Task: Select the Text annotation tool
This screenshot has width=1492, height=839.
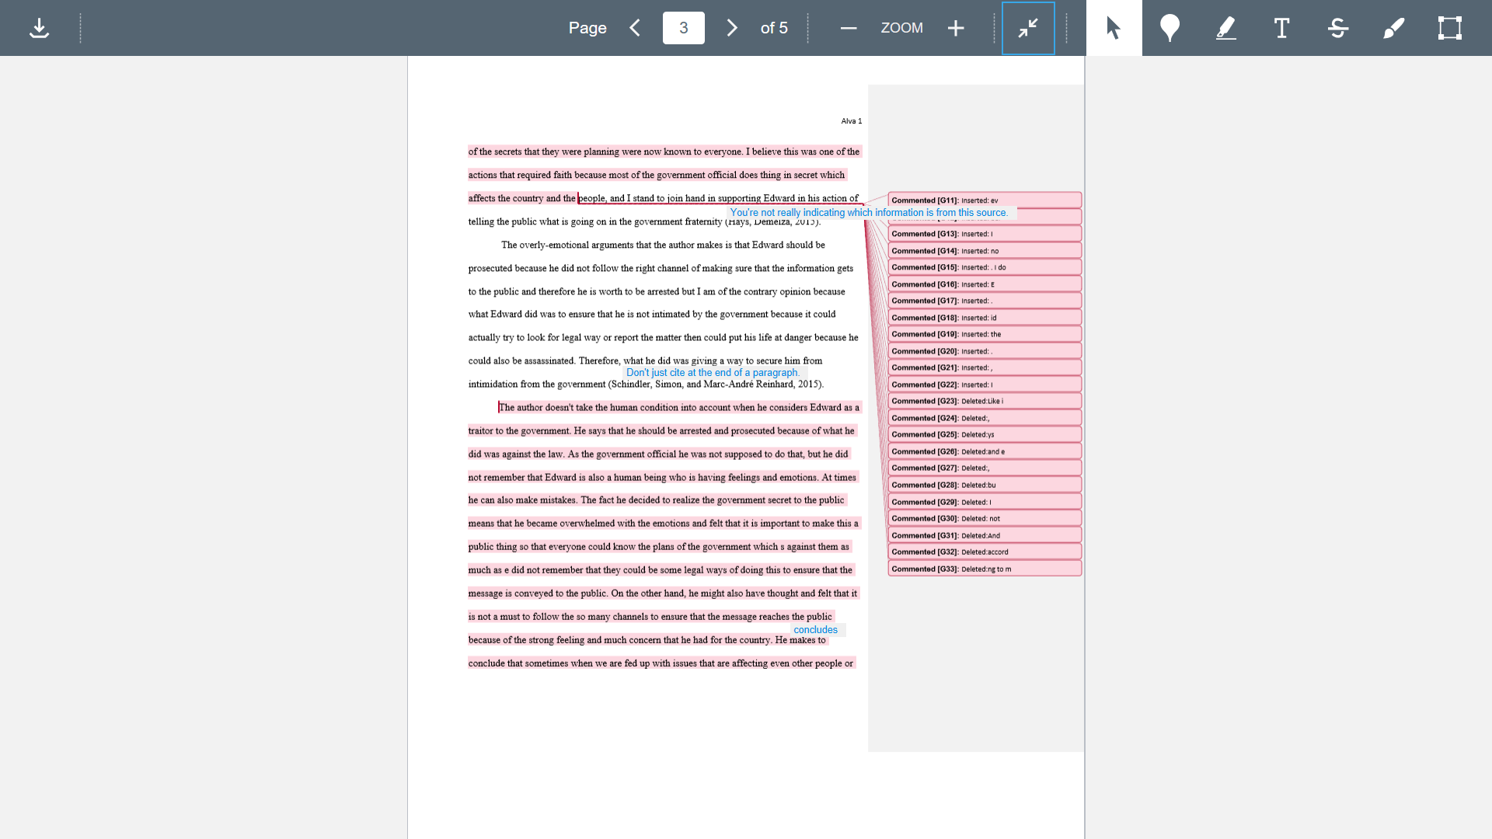Action: coord(1282,28)
